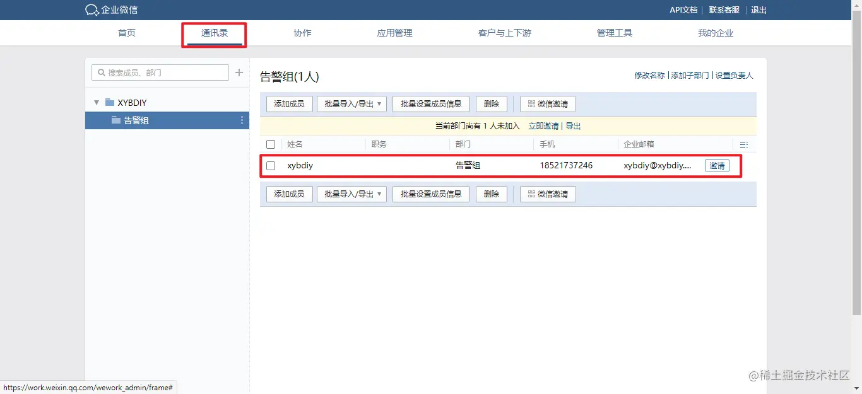This screenshot has height=394, width=862.
Task: Click the top 添加成员 button
Action: click(x=290, y=104)
